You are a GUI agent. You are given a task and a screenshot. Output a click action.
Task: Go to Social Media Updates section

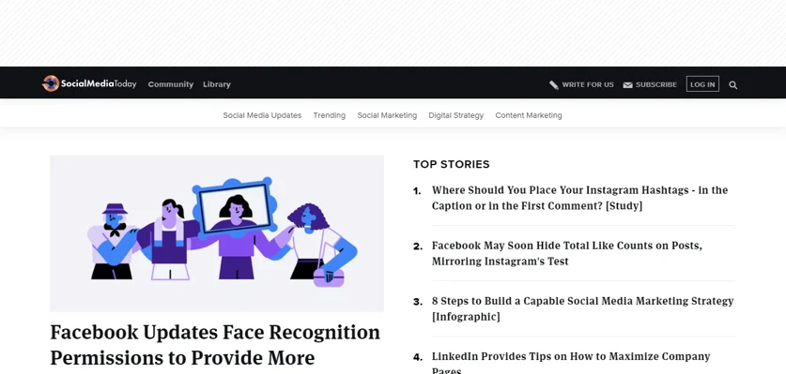click(x=262, y=115)
